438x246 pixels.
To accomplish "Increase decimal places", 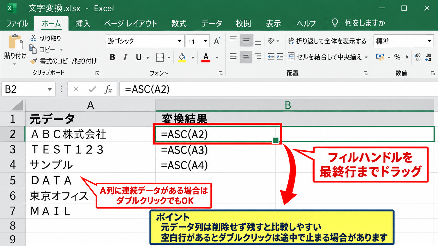I will pos(418,57).
